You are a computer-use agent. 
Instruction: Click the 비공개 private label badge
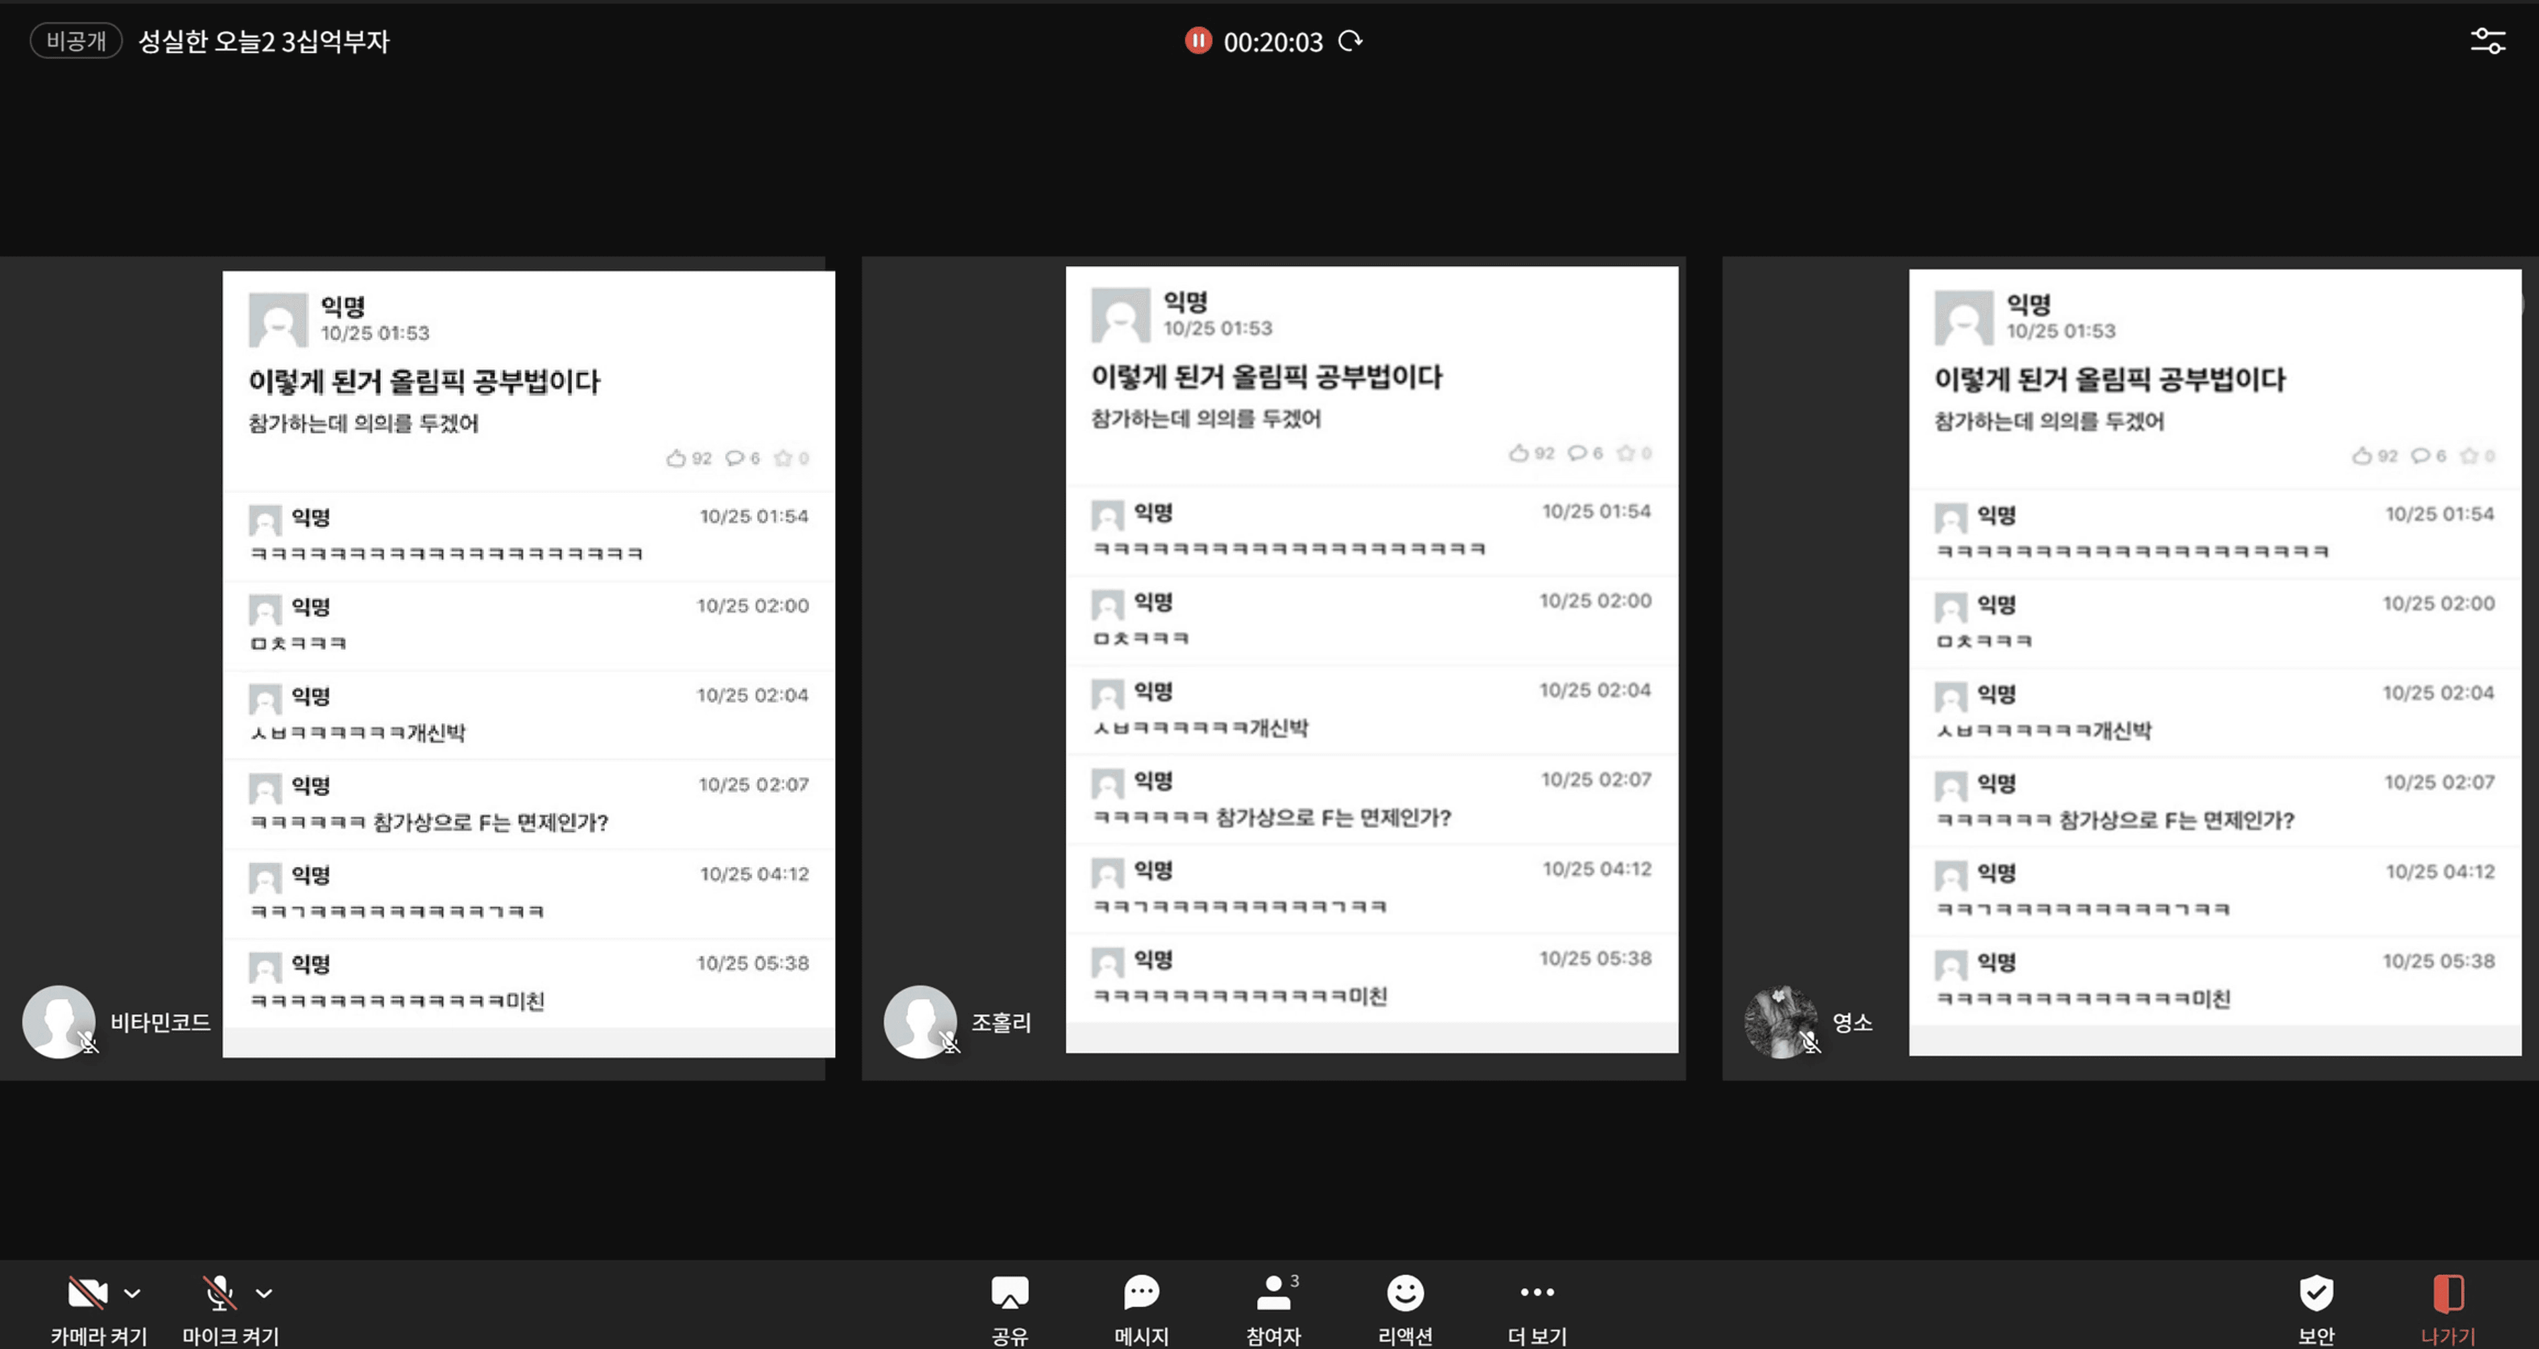click(76, 40)
